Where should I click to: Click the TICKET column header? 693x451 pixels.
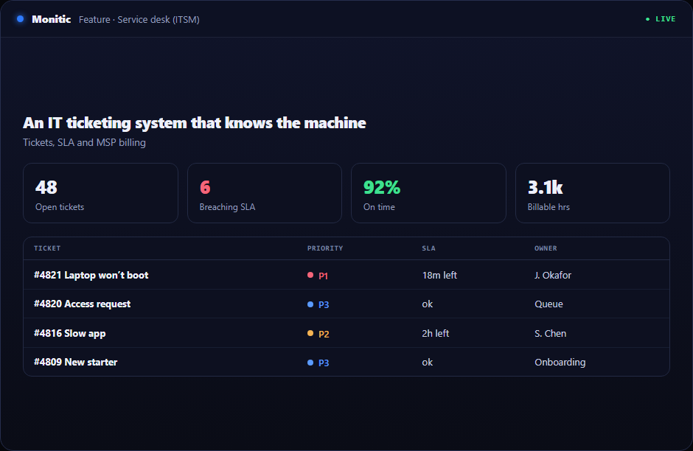pyautogui.click(x=47, y=248)
